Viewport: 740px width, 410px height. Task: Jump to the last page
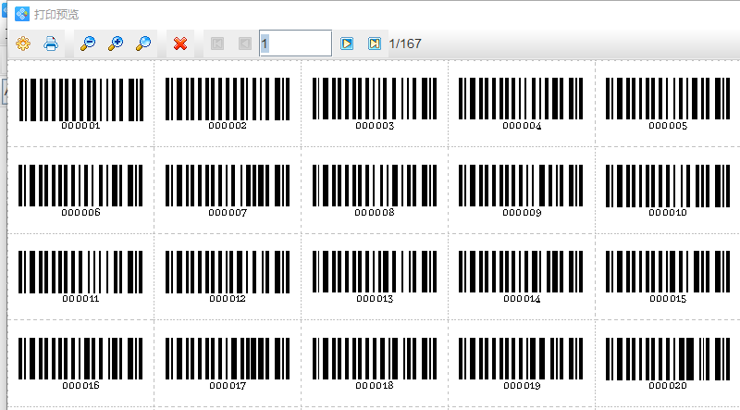(x=375, y=43)
